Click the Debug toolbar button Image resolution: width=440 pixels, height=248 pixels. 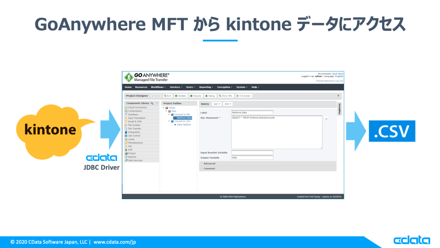click(210, 96)
